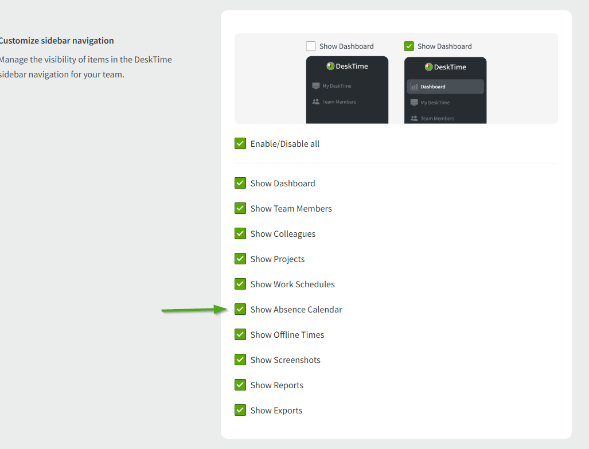Uncheck Show Projects in sidebar settings
The height and width of the screenshot is (449, 589).
coord(240,259)
